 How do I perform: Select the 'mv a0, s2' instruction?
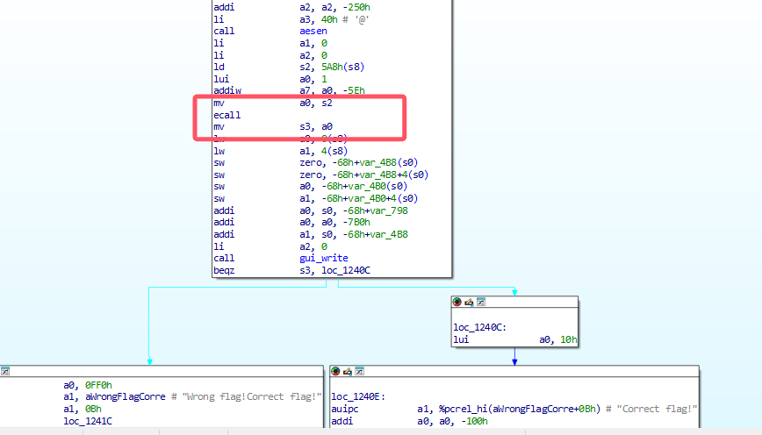click(x=273, y=103)
